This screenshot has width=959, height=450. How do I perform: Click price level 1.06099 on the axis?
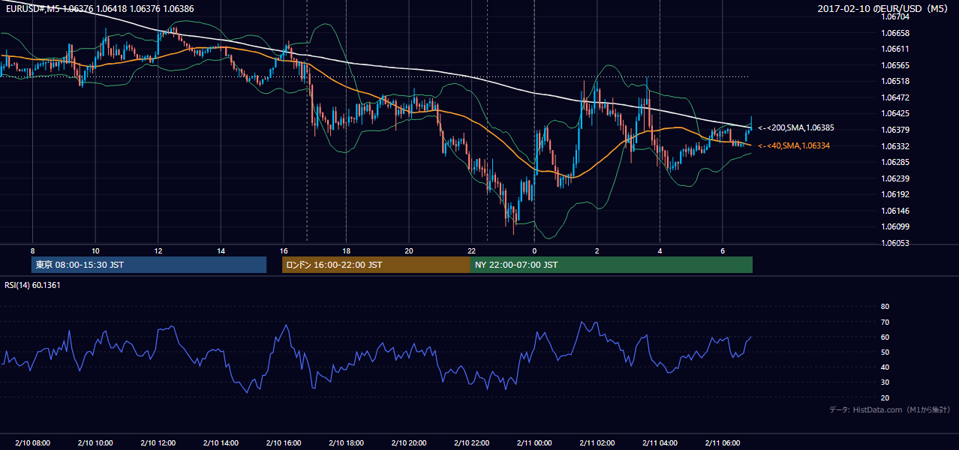click(x=896, y=226)
